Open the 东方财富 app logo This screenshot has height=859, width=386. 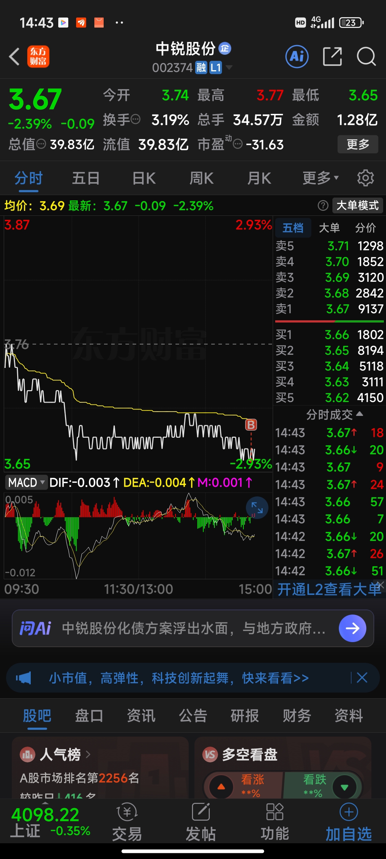38,57
